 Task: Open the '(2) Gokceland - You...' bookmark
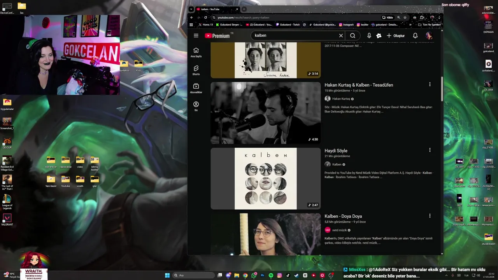click(x=258, y=24)
